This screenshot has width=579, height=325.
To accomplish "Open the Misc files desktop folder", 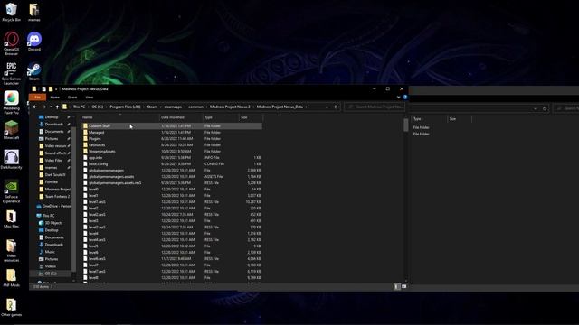I will [x=11, y=218].
